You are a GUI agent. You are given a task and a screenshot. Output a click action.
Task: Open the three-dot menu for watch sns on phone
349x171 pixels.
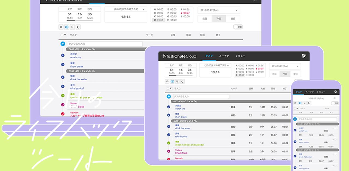coord(335,128)
